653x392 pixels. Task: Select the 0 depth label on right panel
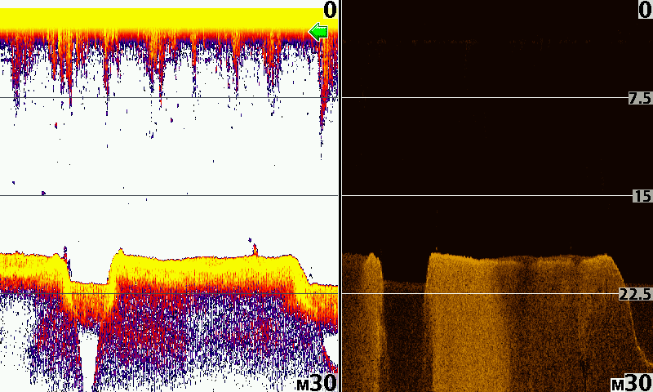[644, 11]
